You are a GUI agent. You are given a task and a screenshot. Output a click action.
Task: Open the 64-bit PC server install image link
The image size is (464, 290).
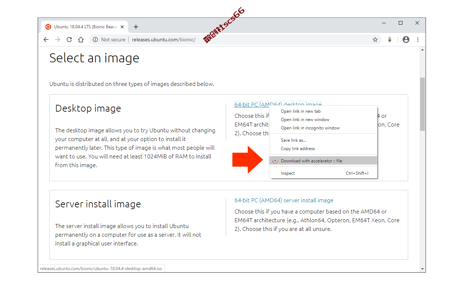click(x=284, y=200)
